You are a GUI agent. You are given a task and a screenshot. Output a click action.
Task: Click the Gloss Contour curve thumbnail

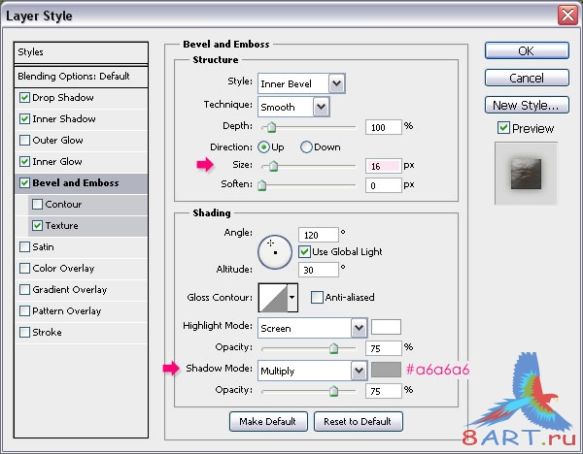[273, 298]
